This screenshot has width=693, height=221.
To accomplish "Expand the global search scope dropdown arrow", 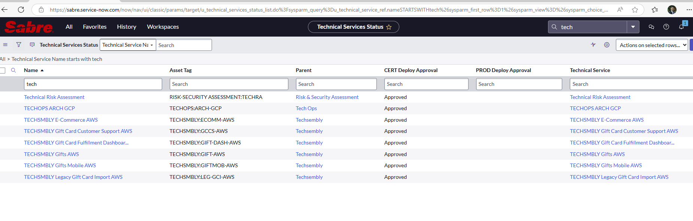I will [633, 27].
